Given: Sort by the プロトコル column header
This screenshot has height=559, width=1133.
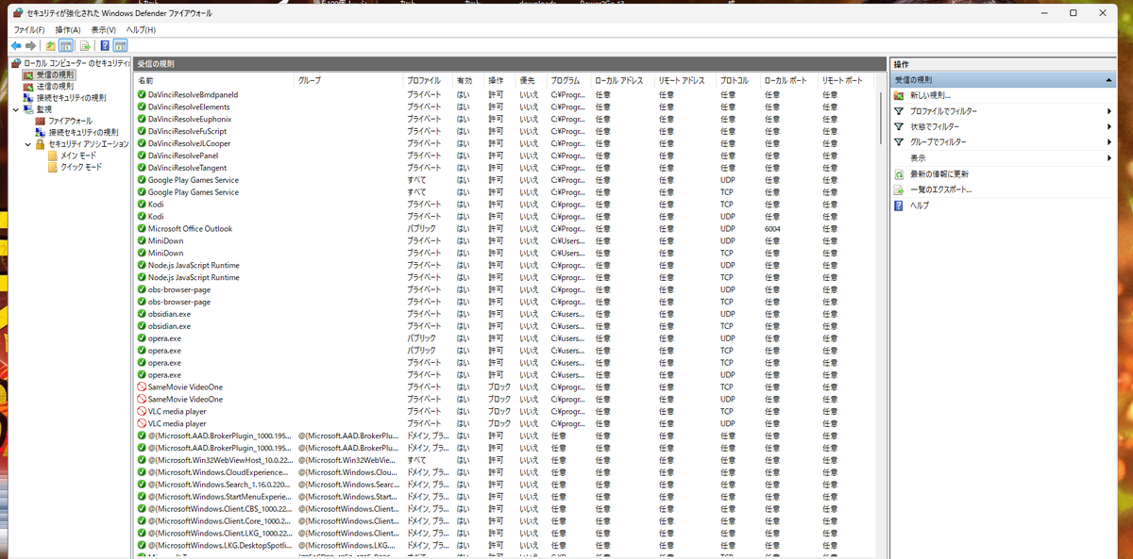Looking at the screenshot, I should click(737, 81).
